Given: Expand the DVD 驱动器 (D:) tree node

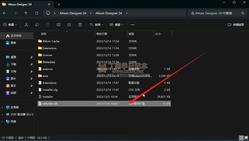Looking at the screenshot, I should tap(2, 115).
